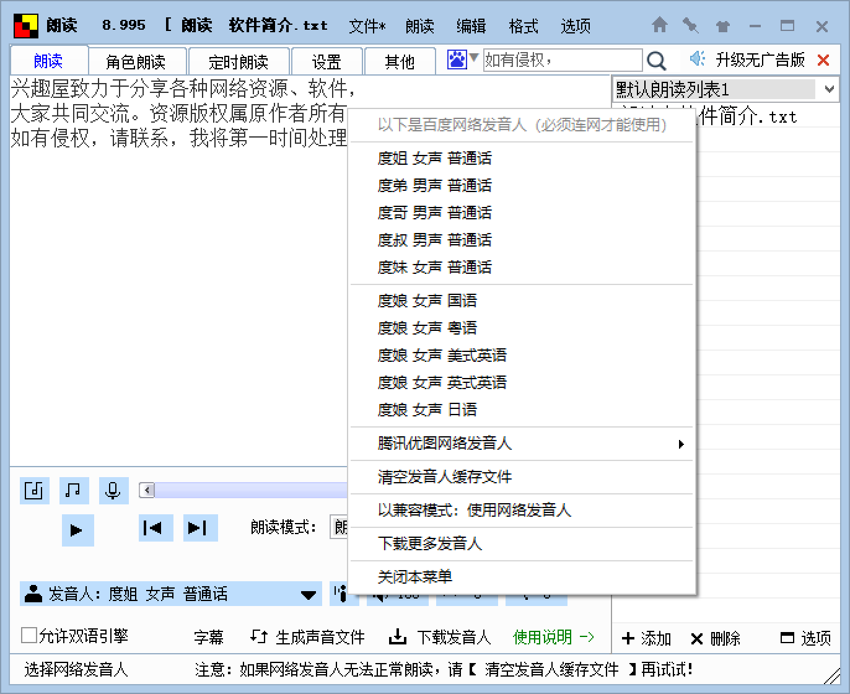Click the pin window icon
850x694 pixels.
click(x=690, y=25)
